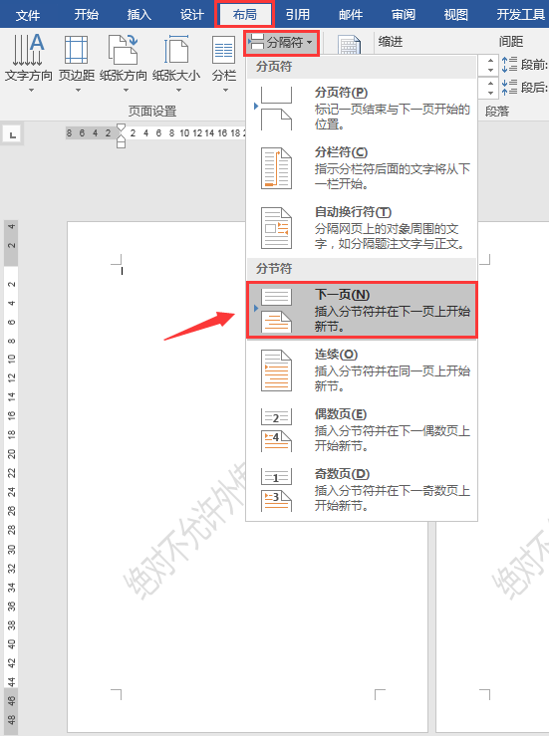Choose 偶数页(E) even page section break
The height and width of the screenshot is (736, 549).
point(362,429)
